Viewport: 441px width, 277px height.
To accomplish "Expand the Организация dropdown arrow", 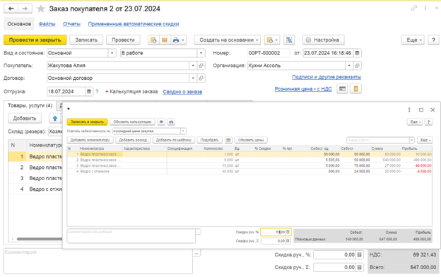I will (349, 66).
